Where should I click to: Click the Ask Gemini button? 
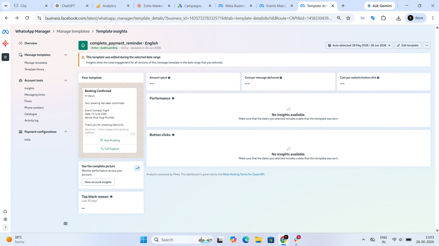380,6
